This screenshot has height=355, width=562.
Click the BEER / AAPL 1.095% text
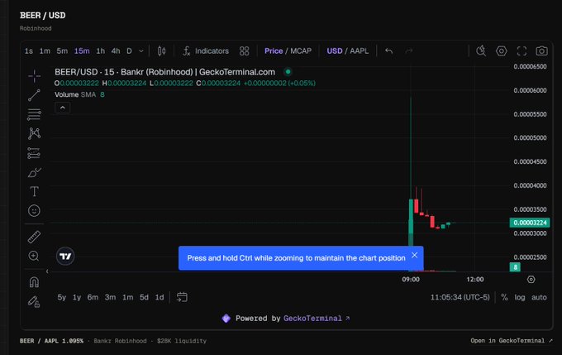pos(51,341)
